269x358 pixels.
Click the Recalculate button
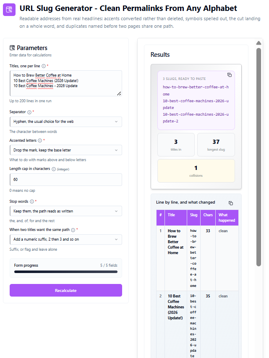[66, 290]
